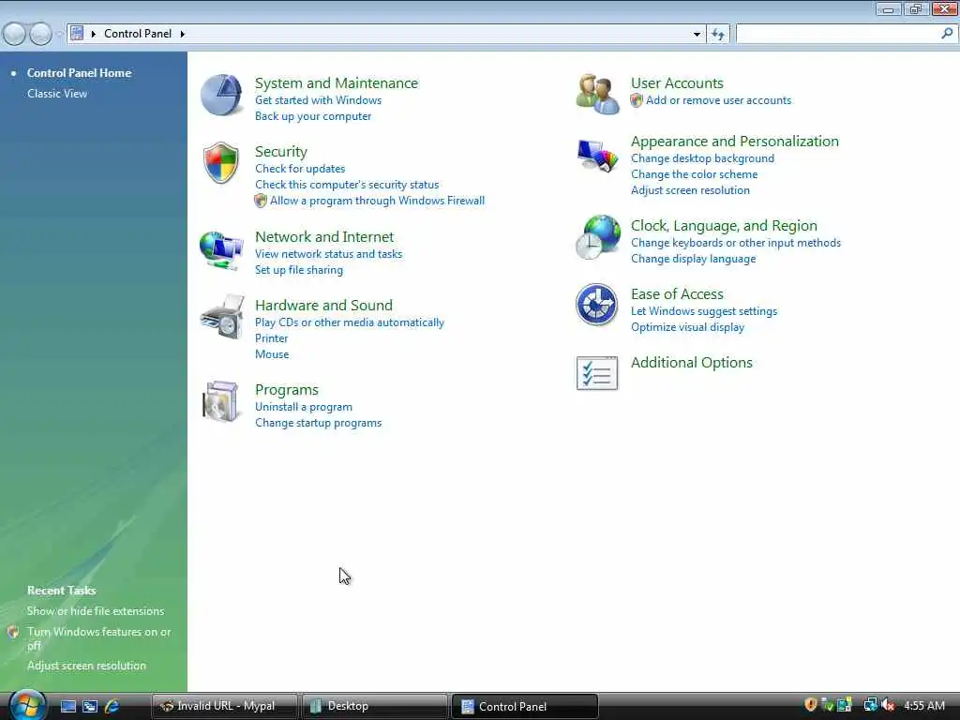Click the Control Panel icon in address bar
The image size is (960, 720).
point(77,33)
